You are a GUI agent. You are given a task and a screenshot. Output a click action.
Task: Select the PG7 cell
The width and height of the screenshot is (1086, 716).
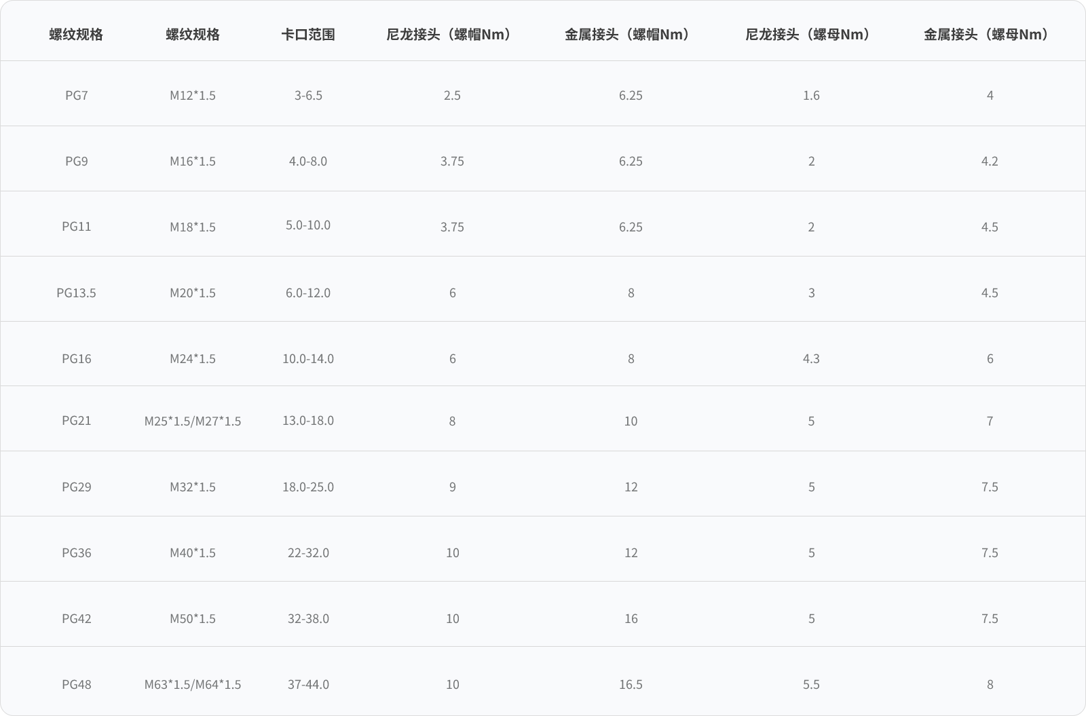76,96
